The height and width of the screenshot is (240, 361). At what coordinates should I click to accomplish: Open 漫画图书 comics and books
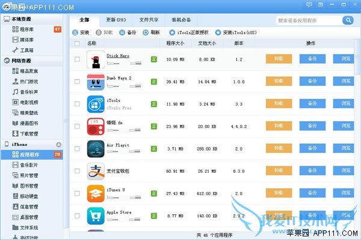pyautogui.click(x=31, y=123)
